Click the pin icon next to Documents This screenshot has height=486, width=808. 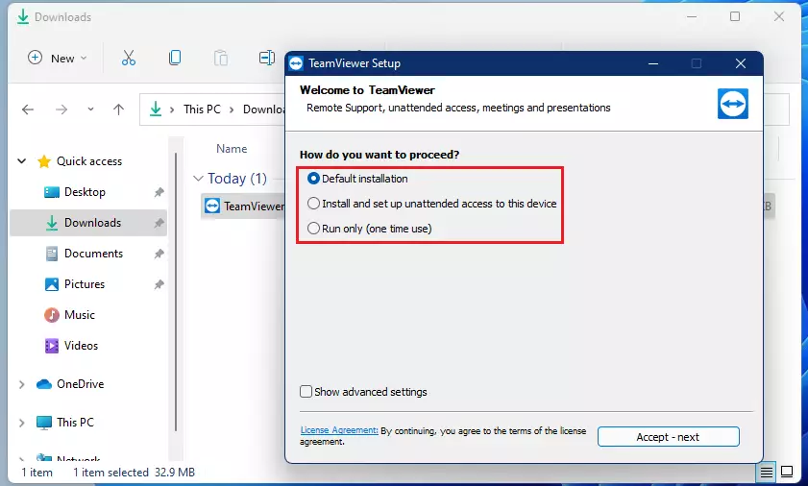pyautogui.click(x=159, y=254)
